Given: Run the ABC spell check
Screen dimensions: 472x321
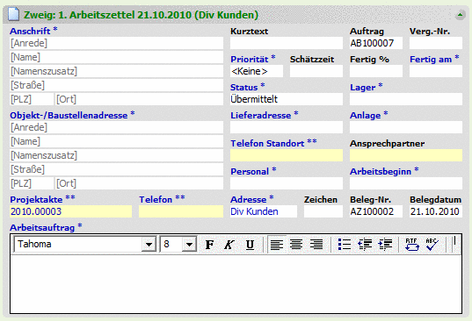Looking at the screenshot, I should coord(432,245).
